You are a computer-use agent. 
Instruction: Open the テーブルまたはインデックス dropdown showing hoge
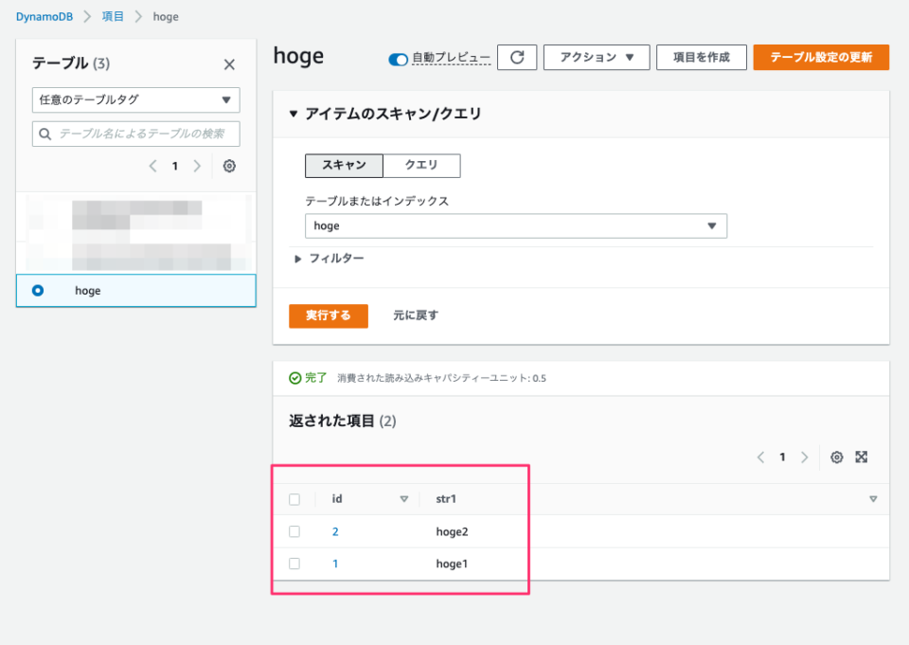pyautogui.click(x=516, y=225)
